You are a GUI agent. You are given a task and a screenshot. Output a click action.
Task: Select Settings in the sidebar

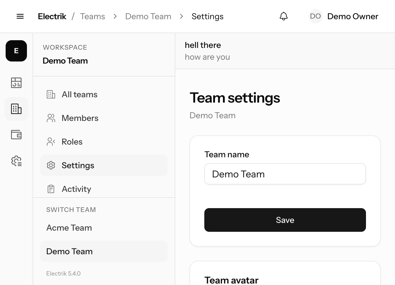coord(104,165)
